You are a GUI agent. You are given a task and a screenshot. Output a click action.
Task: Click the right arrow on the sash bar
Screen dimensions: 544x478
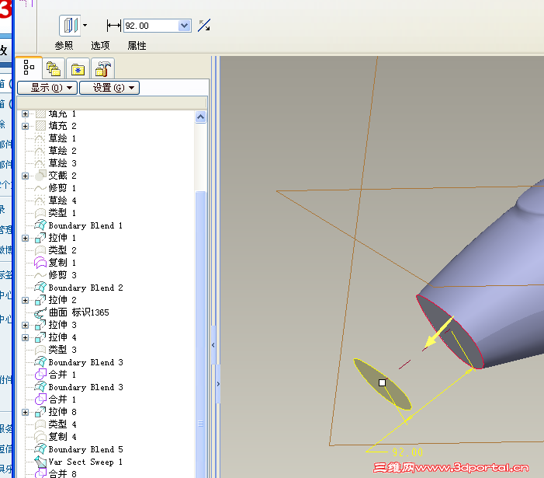[x=218, y=384]
